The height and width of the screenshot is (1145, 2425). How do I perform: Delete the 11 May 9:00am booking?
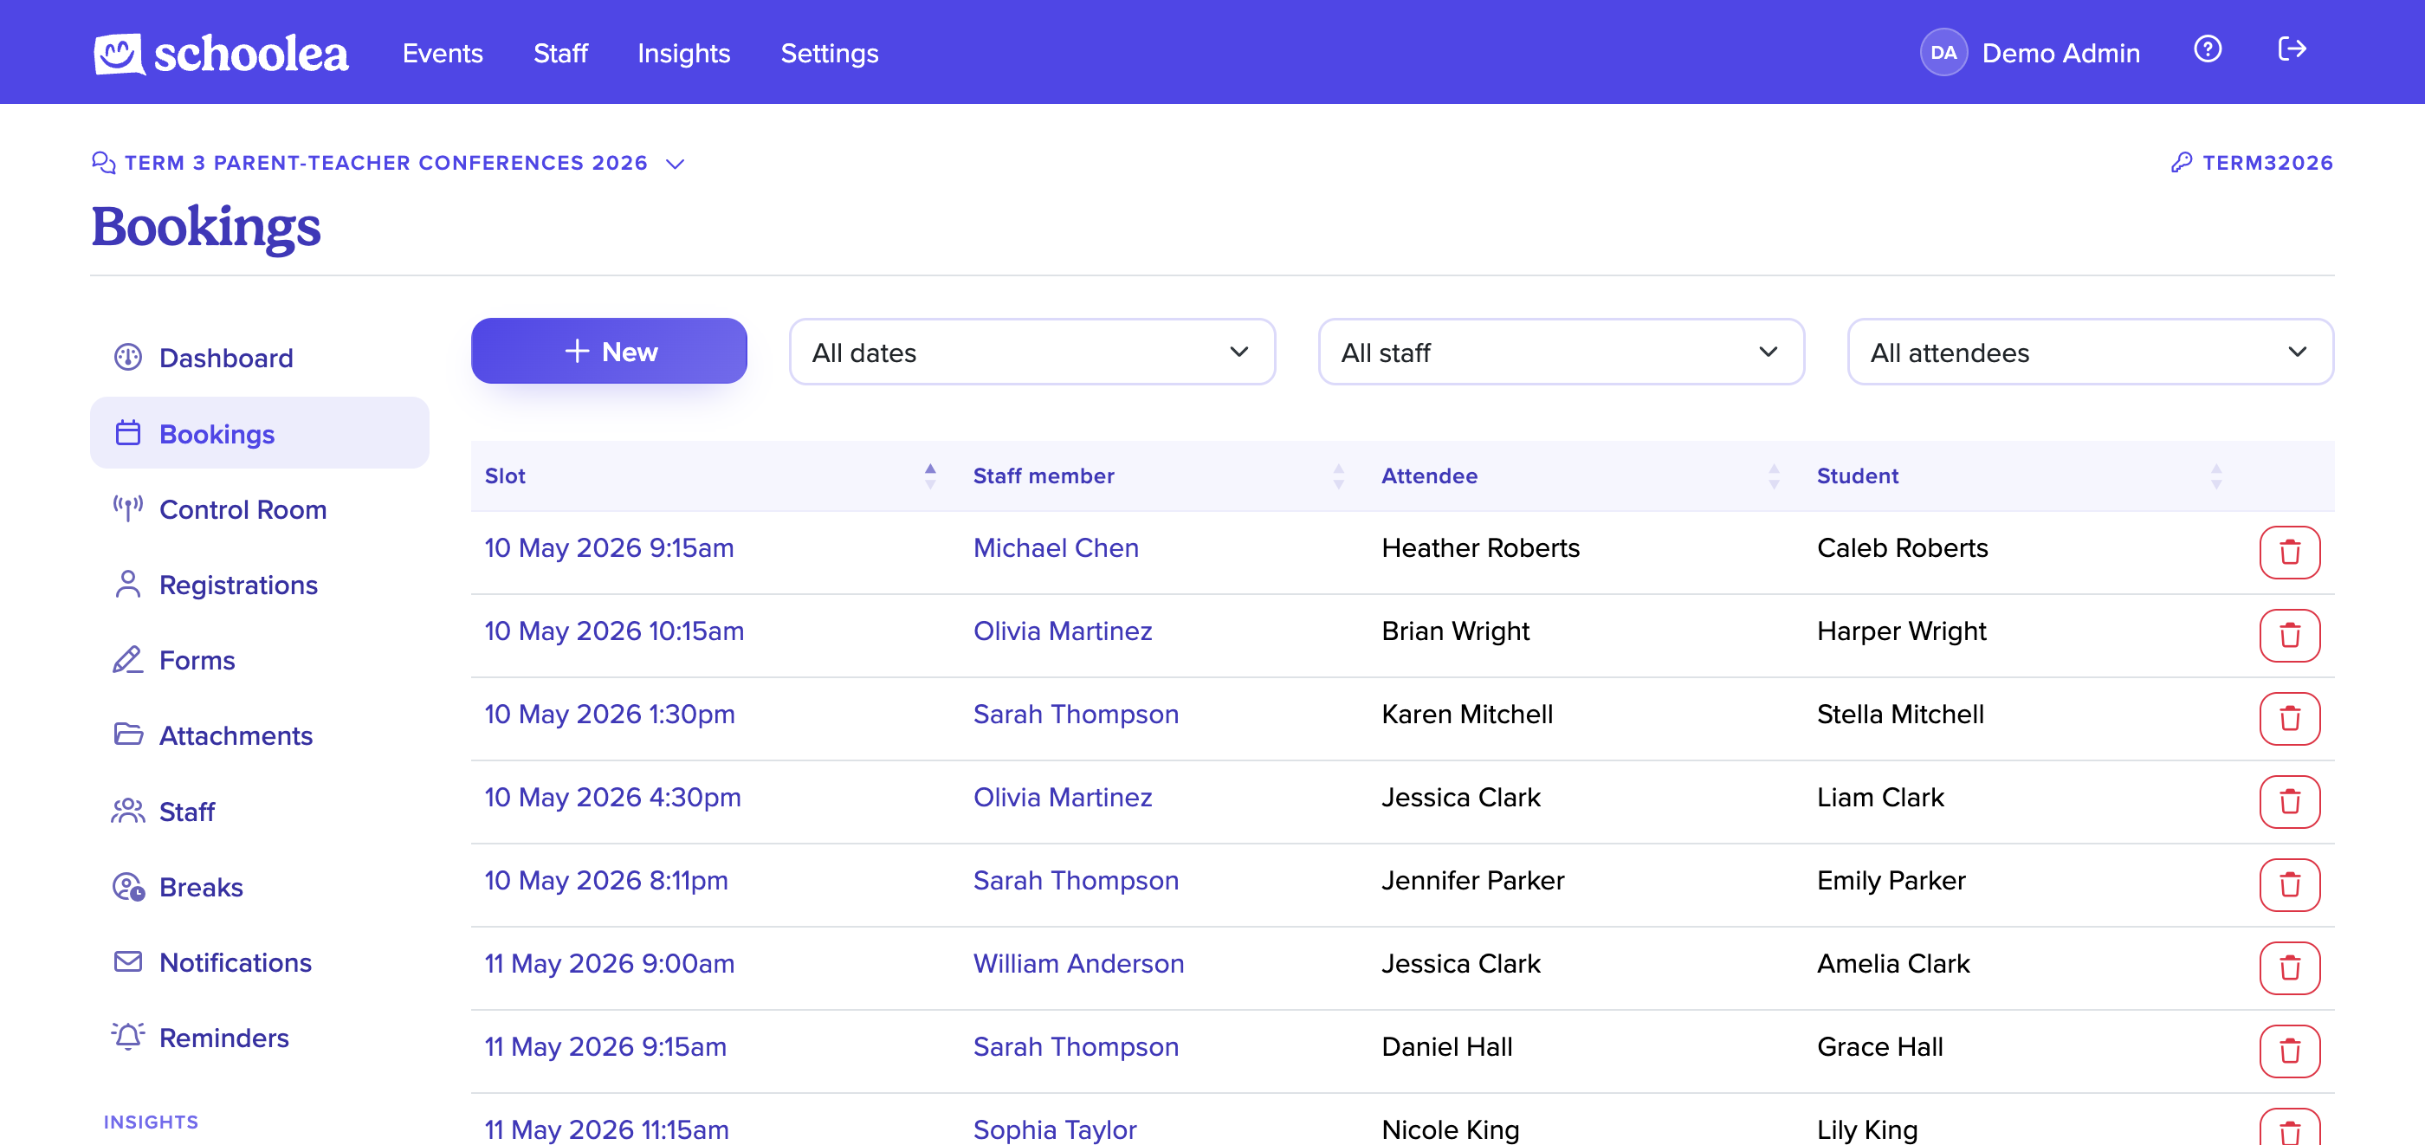(2289, 968)
